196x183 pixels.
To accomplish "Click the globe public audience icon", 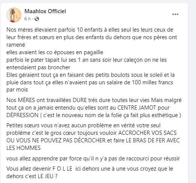I will tap(37, 19).
